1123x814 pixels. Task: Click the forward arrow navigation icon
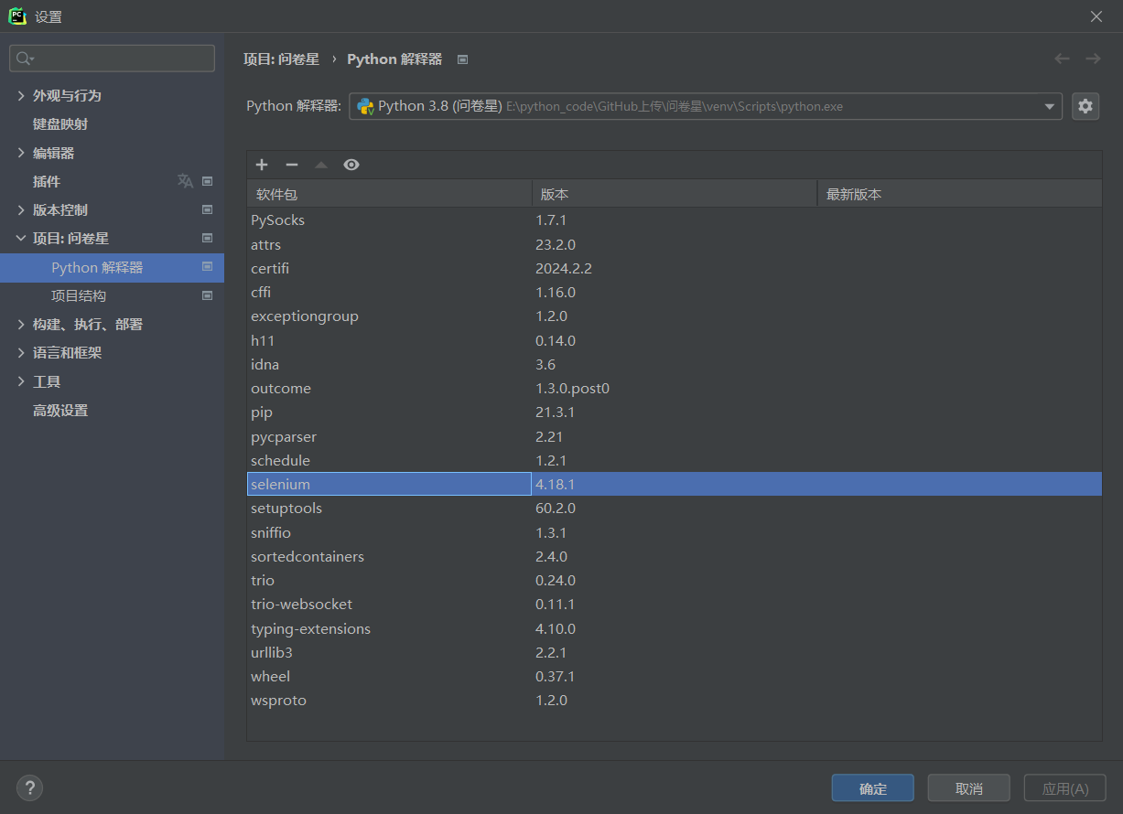(1093, 59)
